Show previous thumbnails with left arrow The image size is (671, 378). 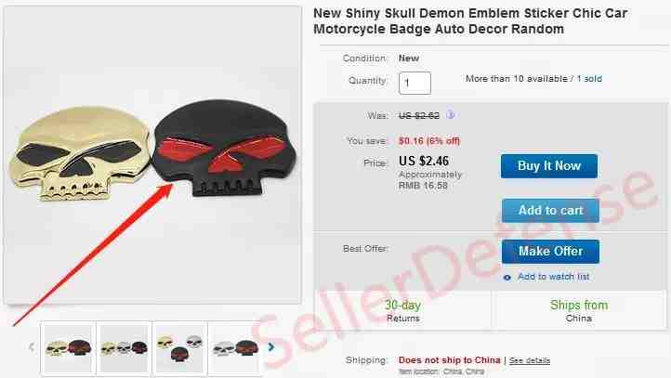click(32, 346)
